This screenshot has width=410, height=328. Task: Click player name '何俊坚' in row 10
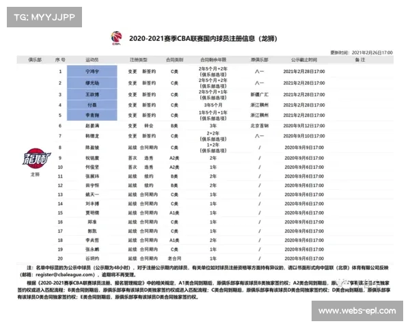pos(92,167)
